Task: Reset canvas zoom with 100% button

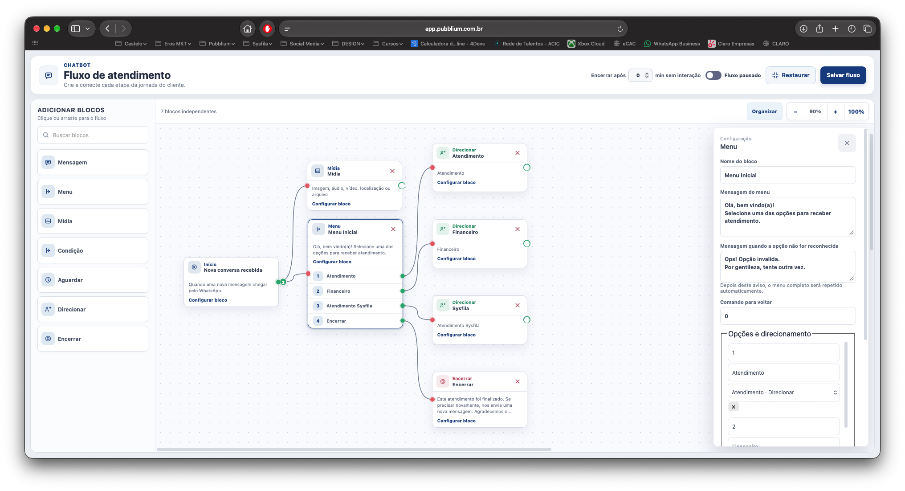Action: click(856, 112)
